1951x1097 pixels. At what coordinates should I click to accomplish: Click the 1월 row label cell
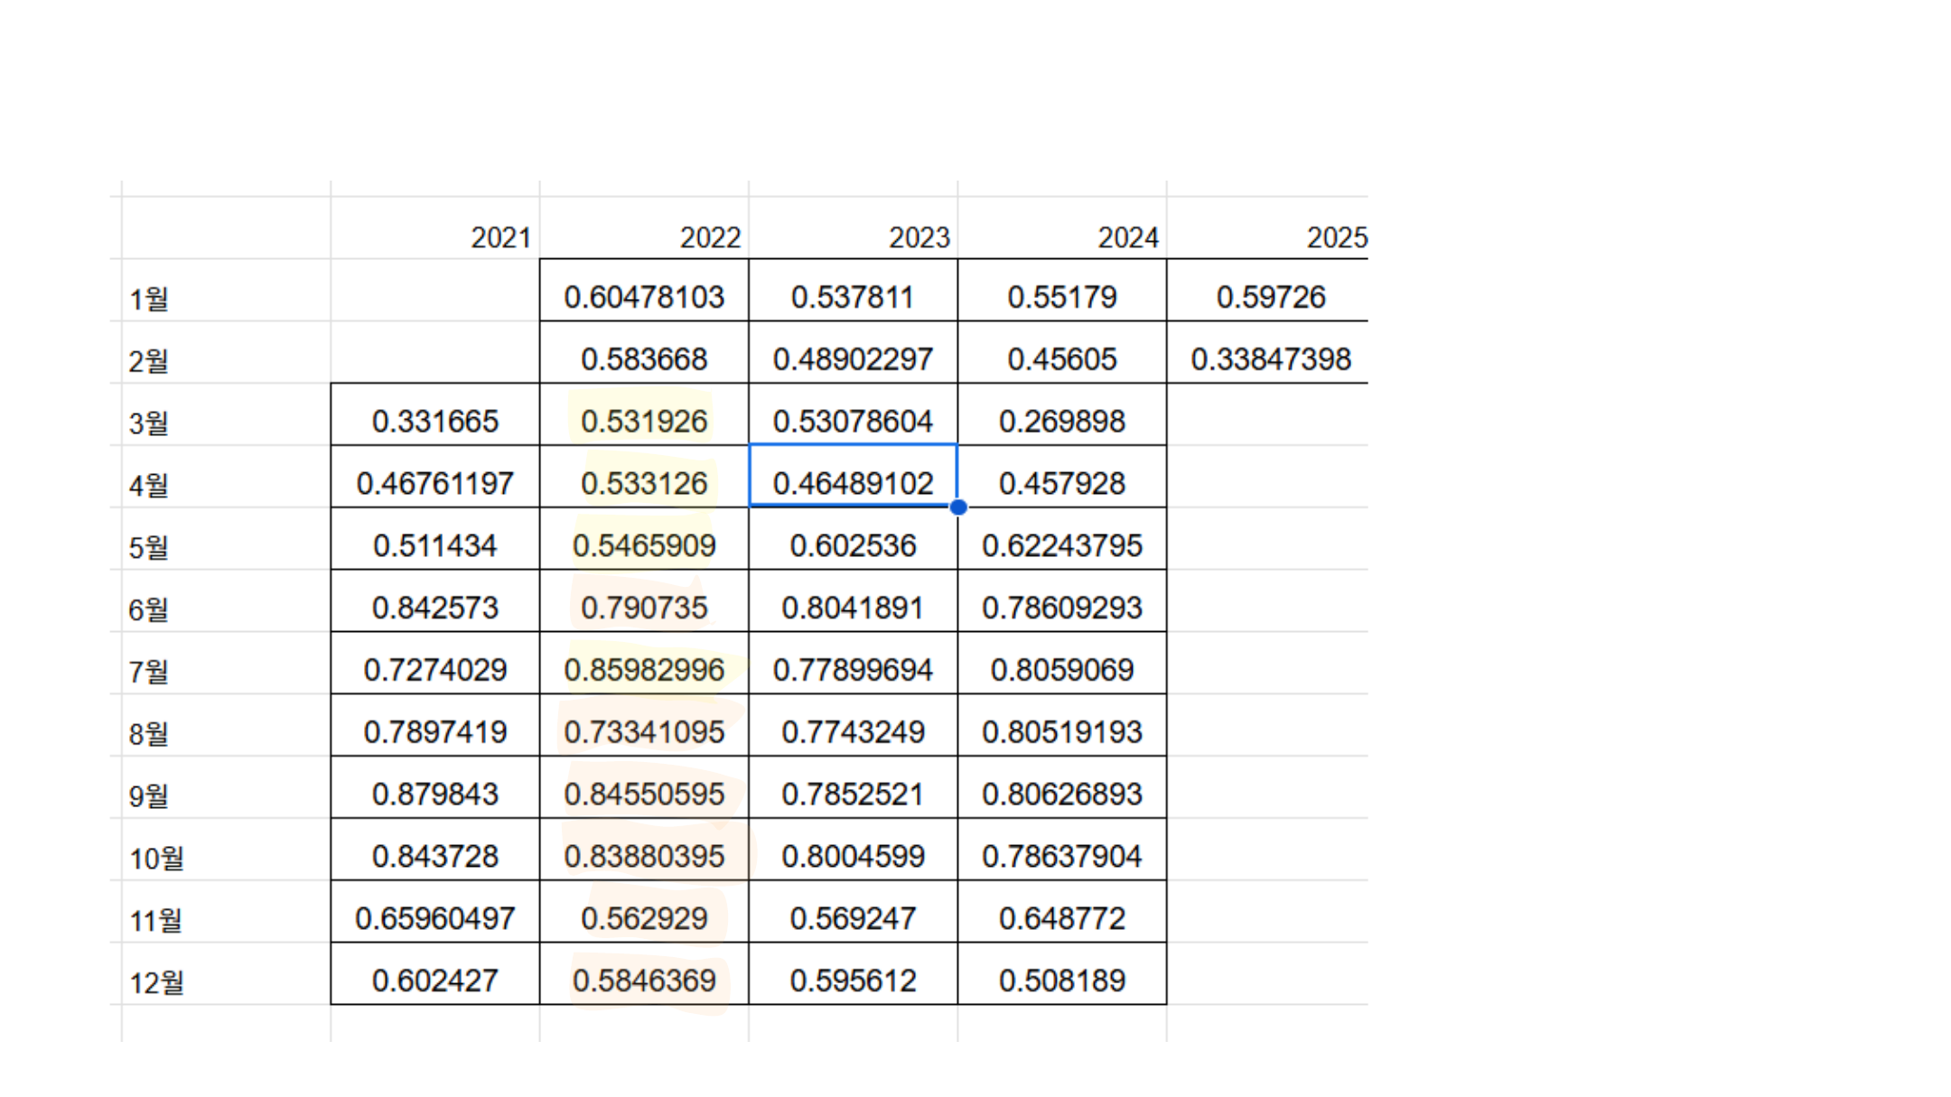[149, 299]
